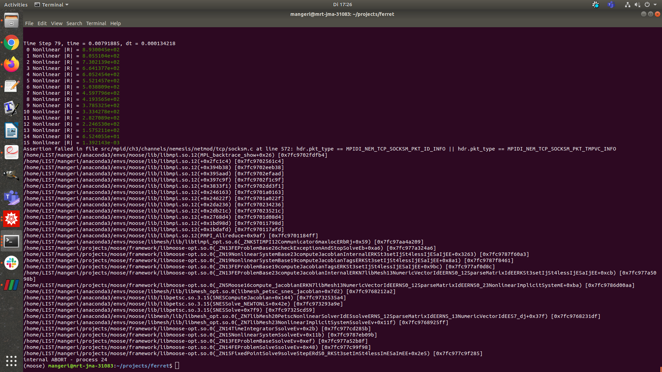The image size is (662, 372).
Task: Open the Edit menu in the terminal
Action: point(42,23)
